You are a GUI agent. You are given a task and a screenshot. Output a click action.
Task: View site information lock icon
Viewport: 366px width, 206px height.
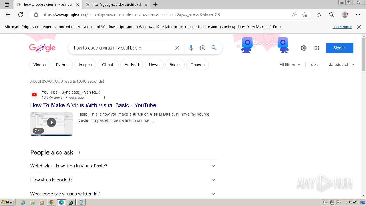36,15
